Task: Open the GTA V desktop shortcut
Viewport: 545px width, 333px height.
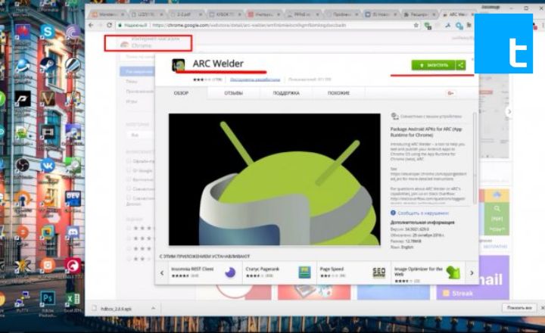Action: (x=47, y=100)
